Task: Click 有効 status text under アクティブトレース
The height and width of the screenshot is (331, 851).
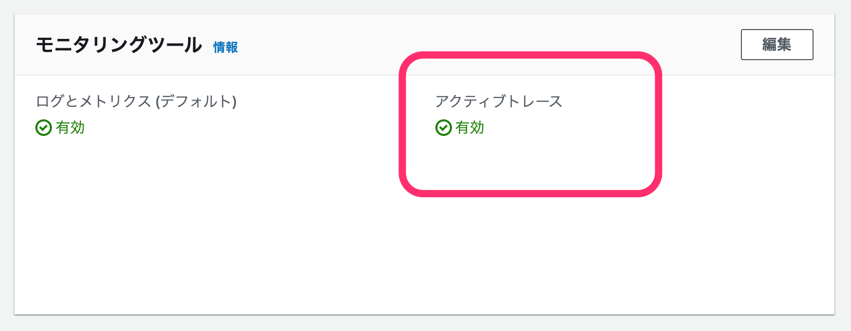Action: 470,128
